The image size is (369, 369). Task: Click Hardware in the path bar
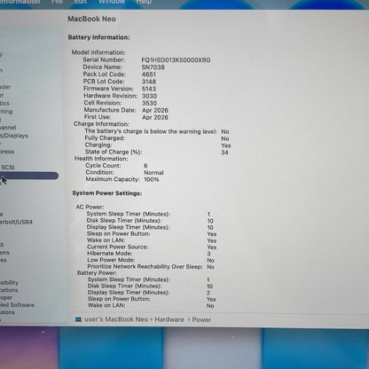[x=169, y=319]
